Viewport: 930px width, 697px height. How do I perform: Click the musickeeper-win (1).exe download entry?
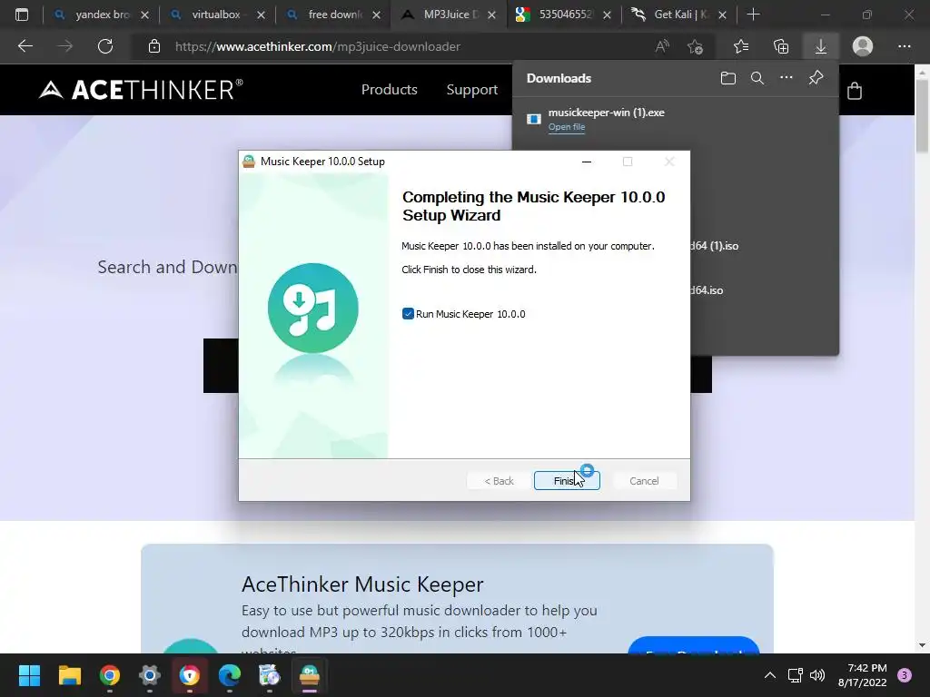point(675,119)
